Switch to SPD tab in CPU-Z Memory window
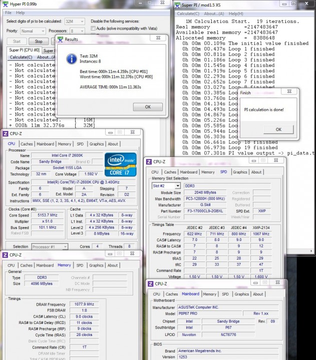 80,265
